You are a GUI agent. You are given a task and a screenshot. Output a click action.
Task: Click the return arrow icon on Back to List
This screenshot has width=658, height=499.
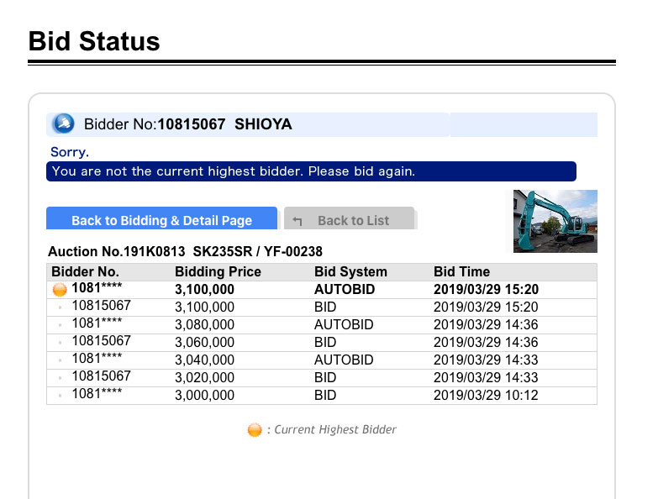point(297,221)
